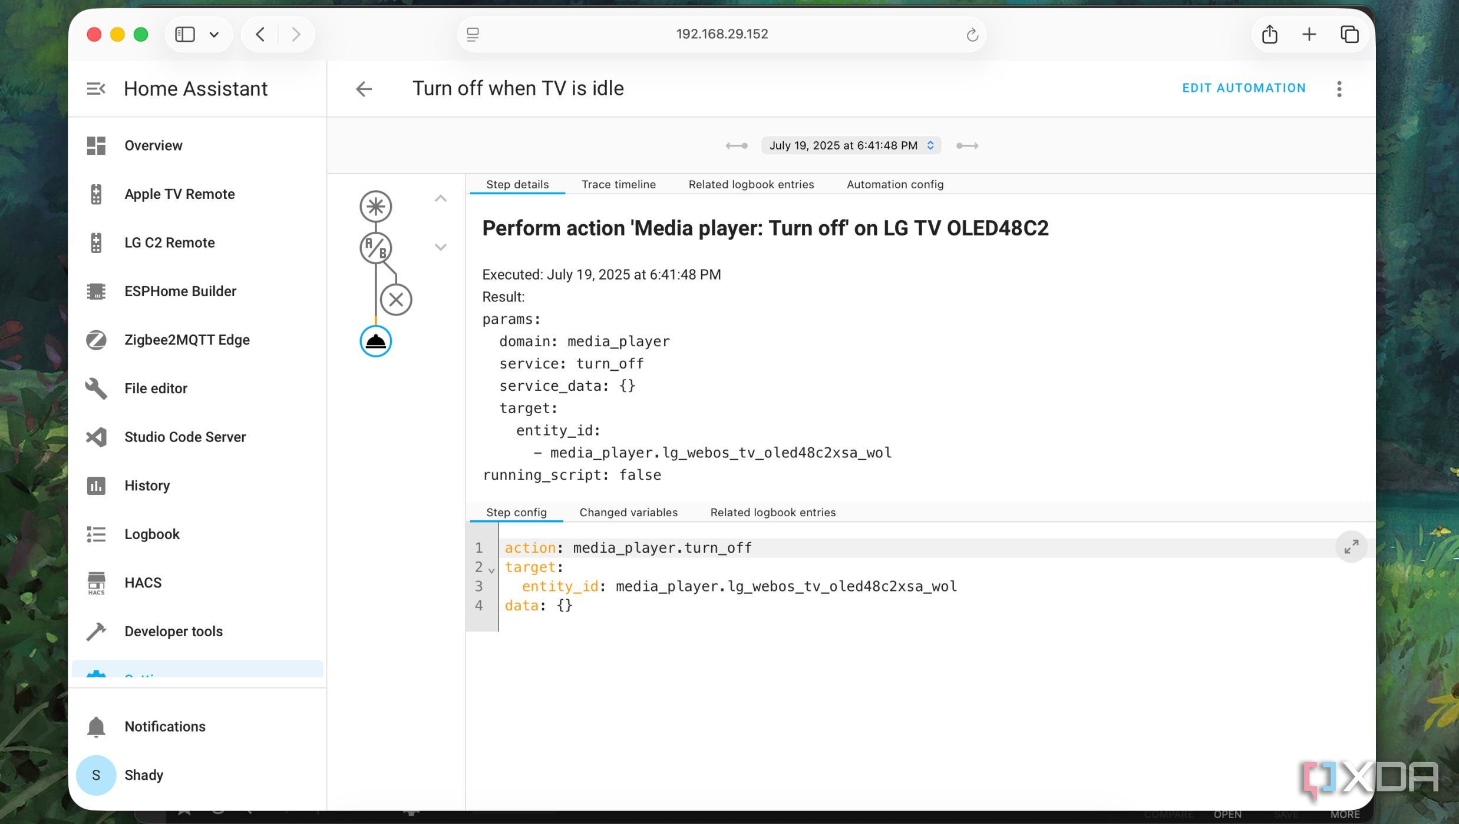The height and width of the screenshot is (824, 1459).
Task: Open LG C2 Remote panel
Action: [x=197, y=242]
